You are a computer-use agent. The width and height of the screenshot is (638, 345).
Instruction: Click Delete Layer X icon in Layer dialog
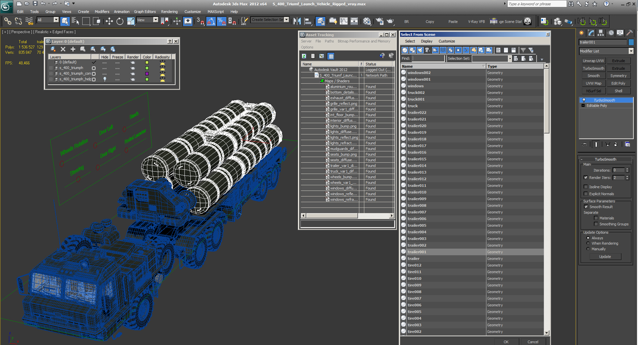point(63,49)
